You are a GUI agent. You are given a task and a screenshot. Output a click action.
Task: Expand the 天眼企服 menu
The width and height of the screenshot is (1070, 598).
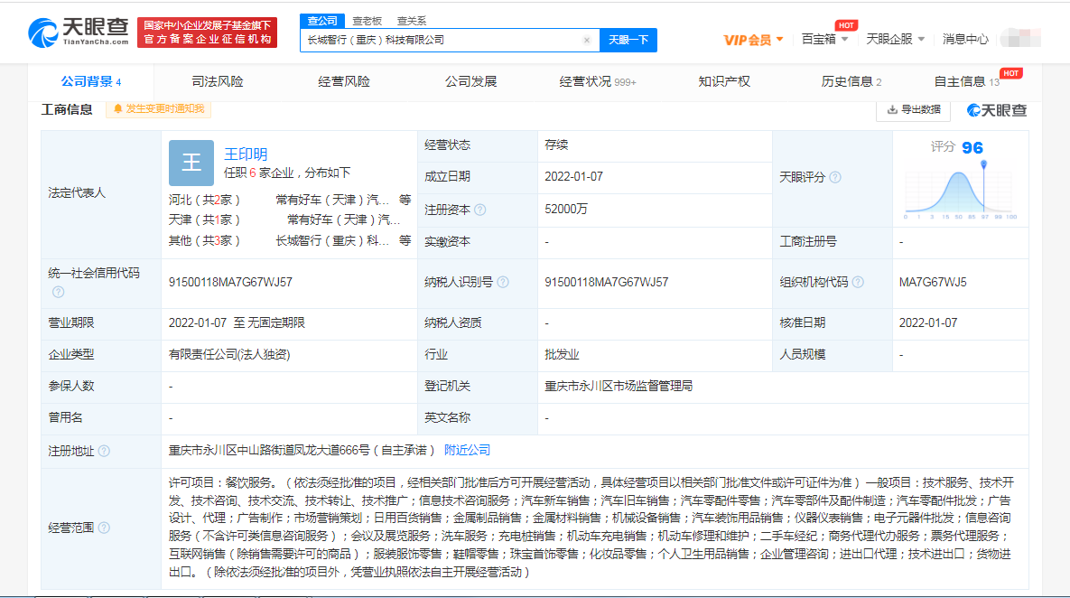coord(896,39)
